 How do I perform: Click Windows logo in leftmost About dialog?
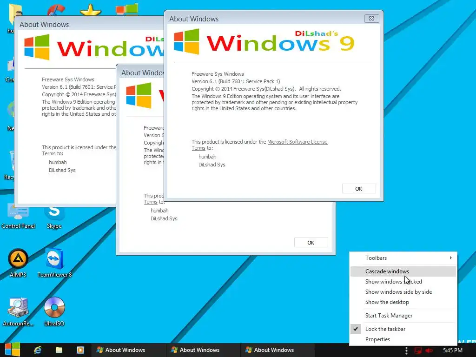coord(37,47)
